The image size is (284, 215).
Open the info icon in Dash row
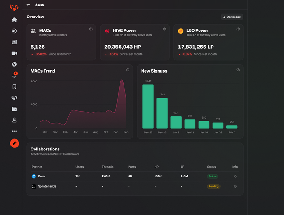[x=235, y=176]
